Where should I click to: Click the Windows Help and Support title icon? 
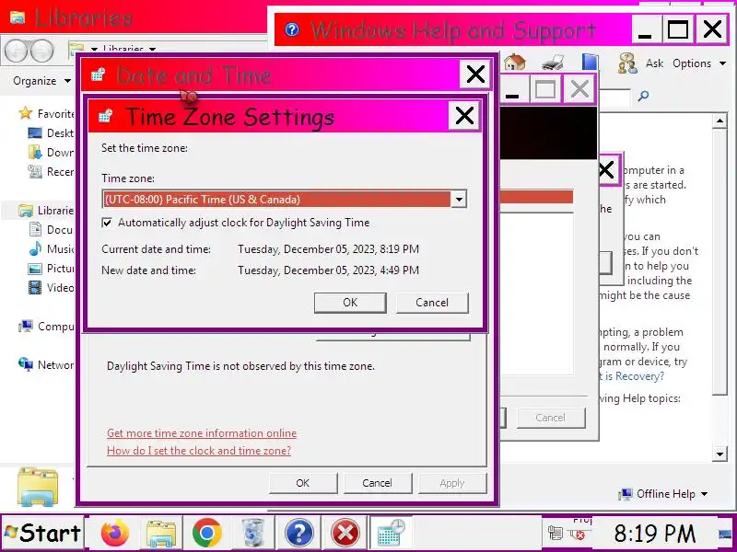[x=292, y=29]
